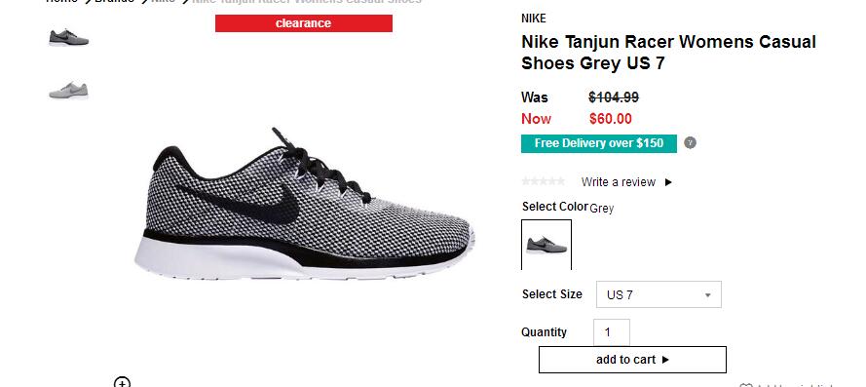
Task: Click the Free Delivery help question-mark icon
Action: [x=690, y=143]
